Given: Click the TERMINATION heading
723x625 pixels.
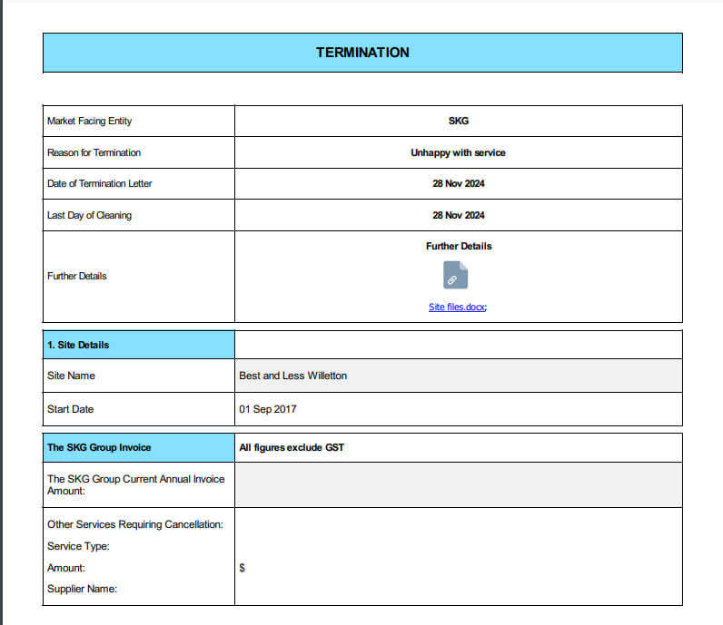Looking at the screenshot, I should click(x=362, y=53).
